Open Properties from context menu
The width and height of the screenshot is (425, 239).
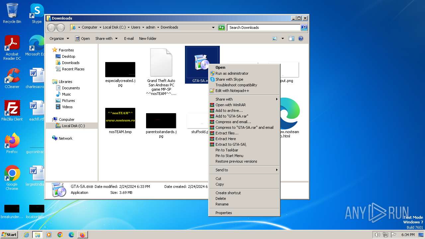click(x=244, y=213)
